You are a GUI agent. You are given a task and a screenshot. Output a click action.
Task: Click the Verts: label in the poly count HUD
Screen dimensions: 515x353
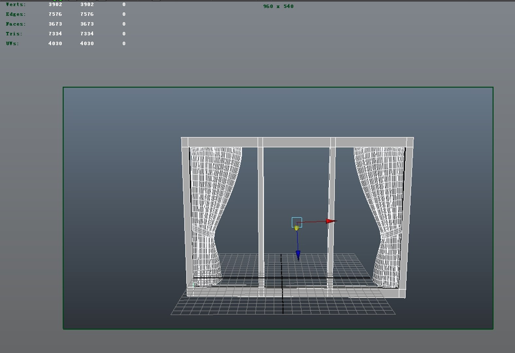pos(16,4)
